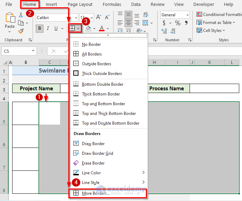Click the Accounting dollar format icon
Image resolution: width=242 pixels, height=201 pixels.
tap(164, 23)
